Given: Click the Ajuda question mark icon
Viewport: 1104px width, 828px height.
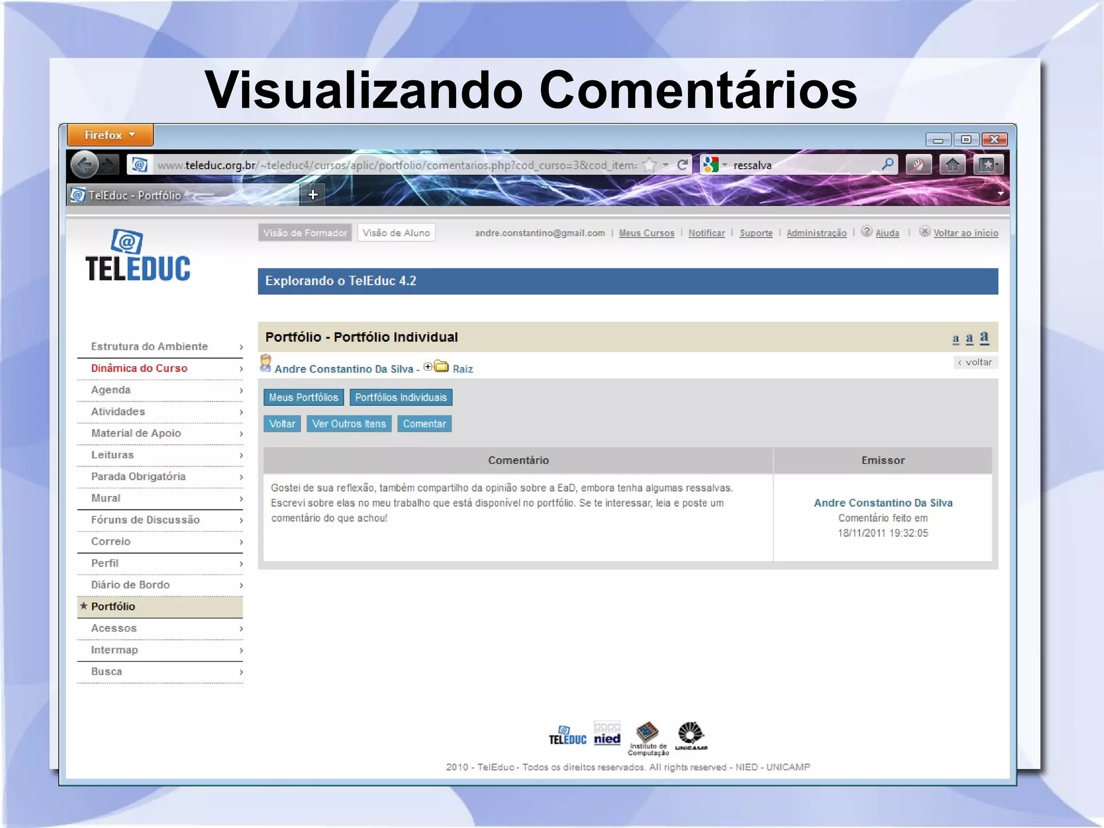Looking at the screenshot, I should pyautogui.click(x=866, y=231).
